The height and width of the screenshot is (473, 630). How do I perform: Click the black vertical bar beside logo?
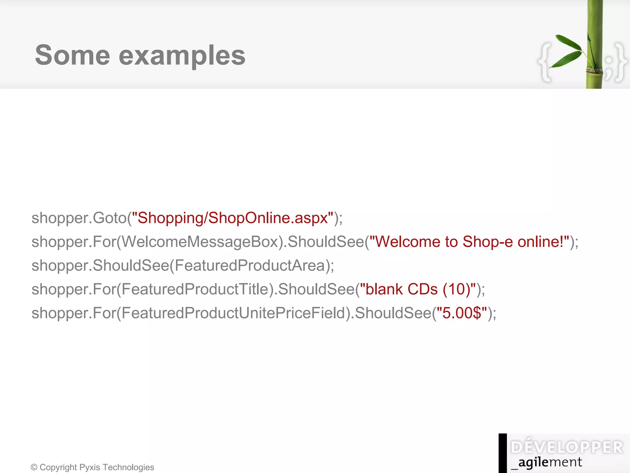pos(503,453)
